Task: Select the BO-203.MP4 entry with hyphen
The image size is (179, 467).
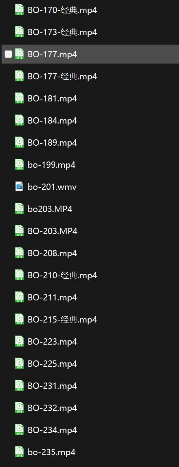Action: tap(52, 231)
